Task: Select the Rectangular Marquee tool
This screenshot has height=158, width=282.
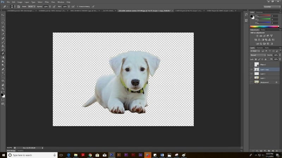Action: 3,19
